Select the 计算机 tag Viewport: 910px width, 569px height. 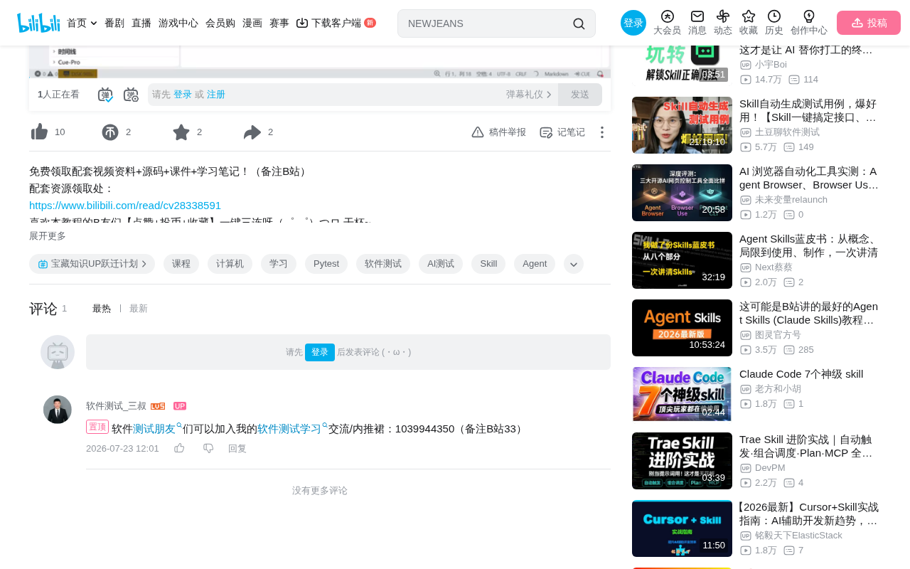(230, 264)
